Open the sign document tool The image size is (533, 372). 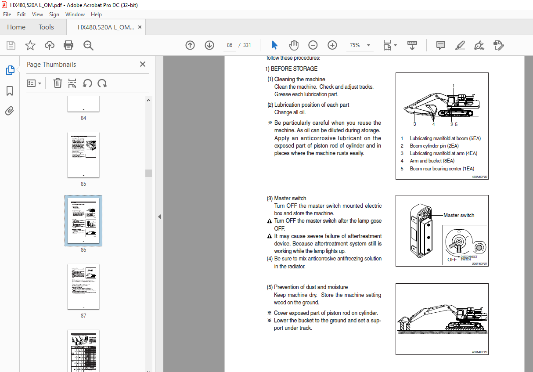(x=479, y=45)
